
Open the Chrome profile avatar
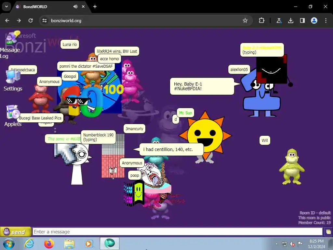point(314,21)
